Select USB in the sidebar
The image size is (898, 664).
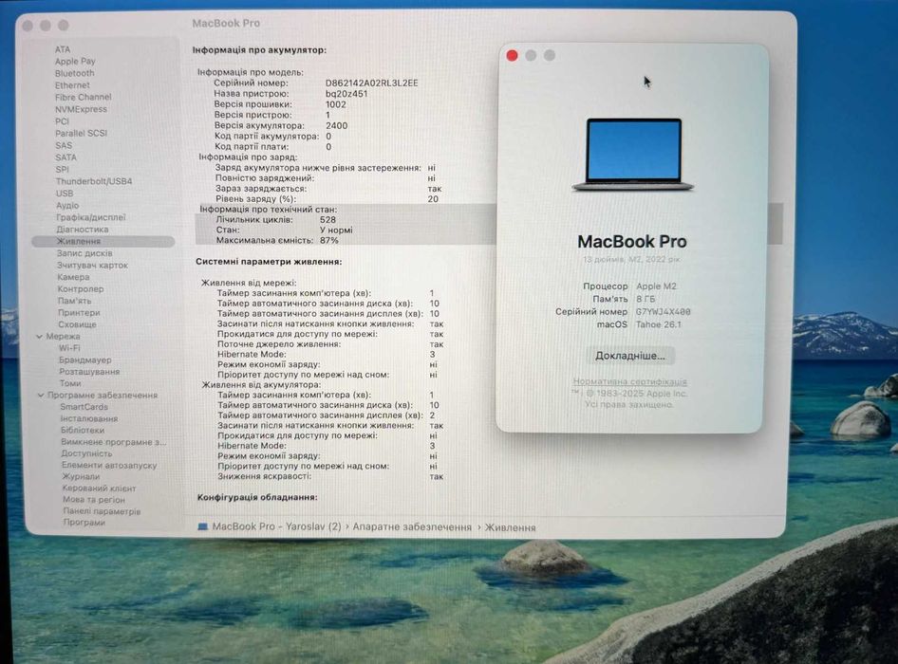pyautogui.click(x=65, y=194)
